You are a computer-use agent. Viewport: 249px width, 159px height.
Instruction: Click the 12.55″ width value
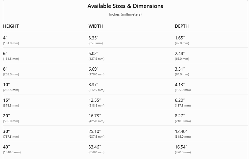[x=94, y=100]
